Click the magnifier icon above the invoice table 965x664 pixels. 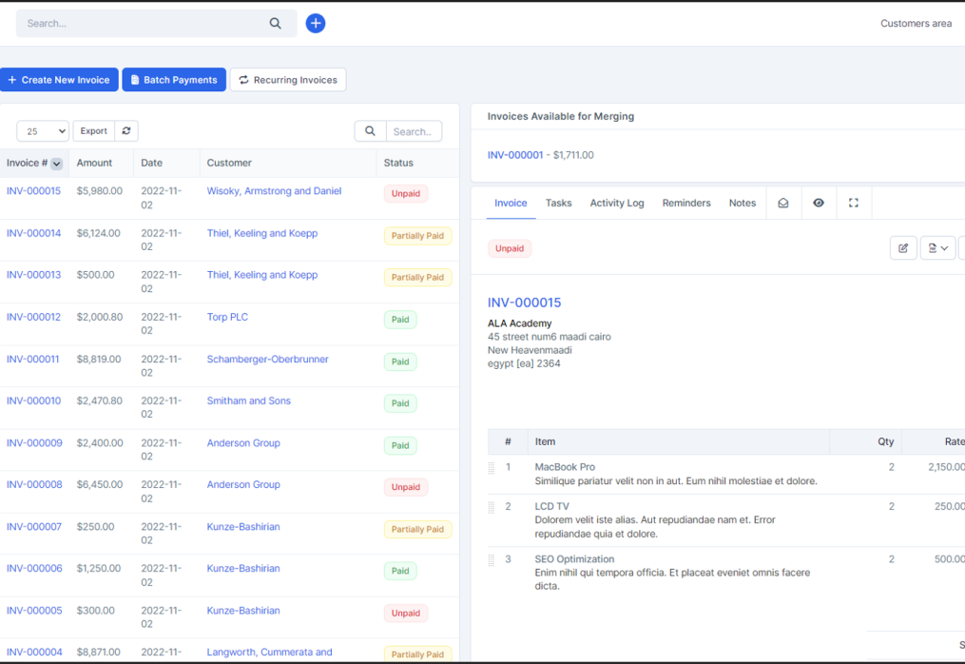[370, 130]
